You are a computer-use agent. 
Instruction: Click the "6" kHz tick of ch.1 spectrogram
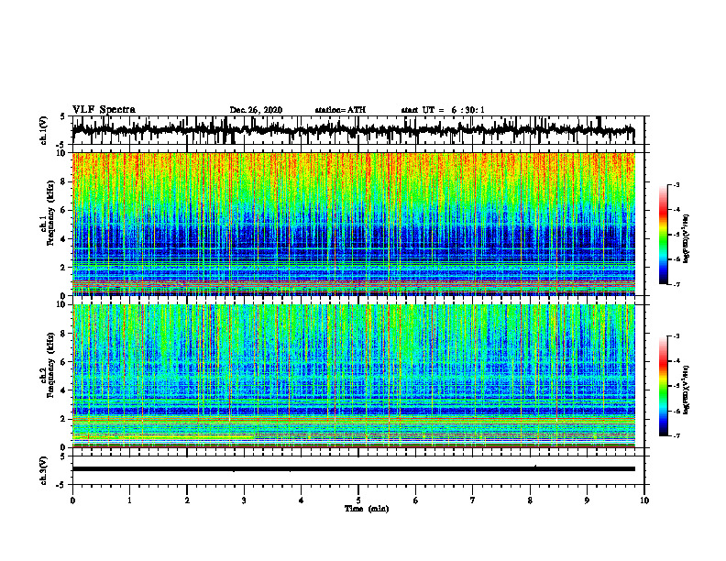(64, 210)
